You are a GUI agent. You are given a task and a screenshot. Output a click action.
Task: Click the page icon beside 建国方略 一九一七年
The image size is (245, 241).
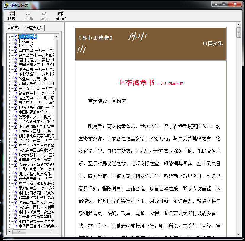coord(16,50)
